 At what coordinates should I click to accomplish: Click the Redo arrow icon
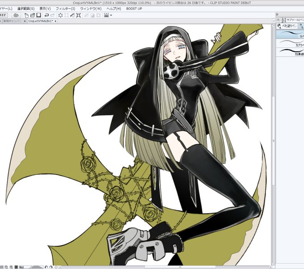point(52,15)
